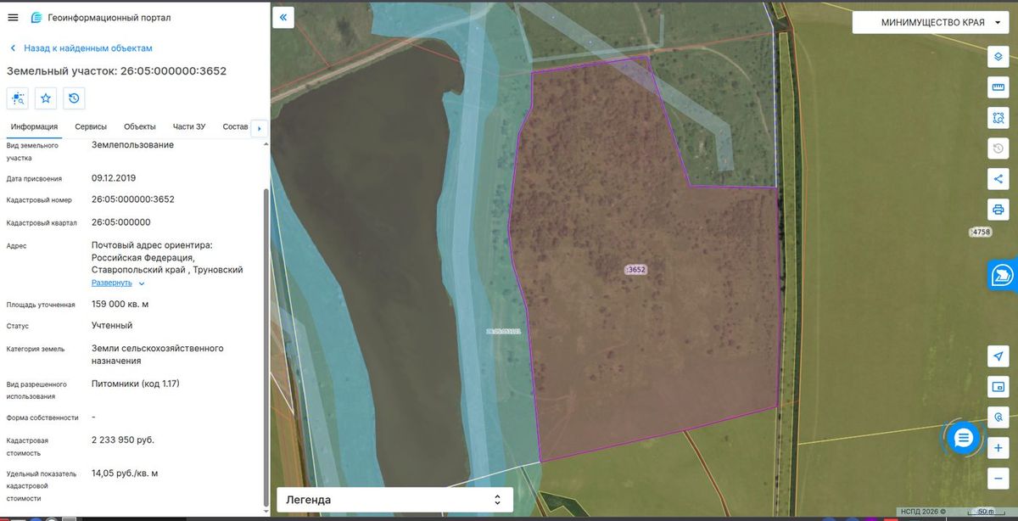Image resolution: width=1018 pixels, height=521 pixels.
Task: Show more tabs with the right arrow
Action: (x=259, y=128)
